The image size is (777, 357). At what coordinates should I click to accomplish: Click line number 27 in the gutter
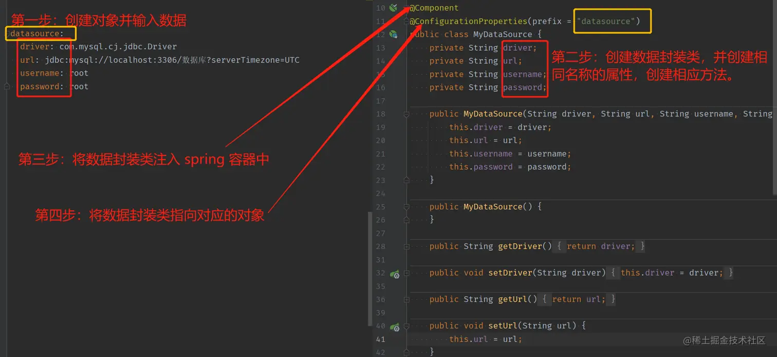380,233
